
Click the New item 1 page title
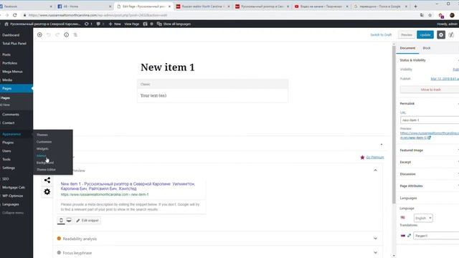point(167,67)
